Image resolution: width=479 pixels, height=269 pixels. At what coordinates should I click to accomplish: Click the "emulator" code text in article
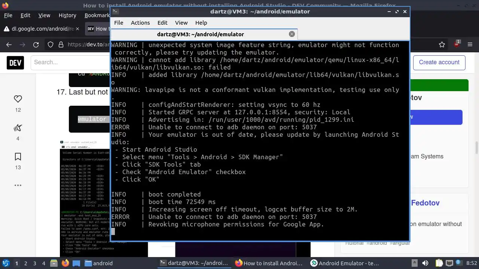point(92,119)
